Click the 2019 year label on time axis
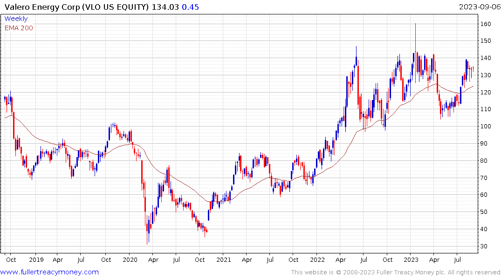Viewport: 501px width, 279px height. point(36,259)
